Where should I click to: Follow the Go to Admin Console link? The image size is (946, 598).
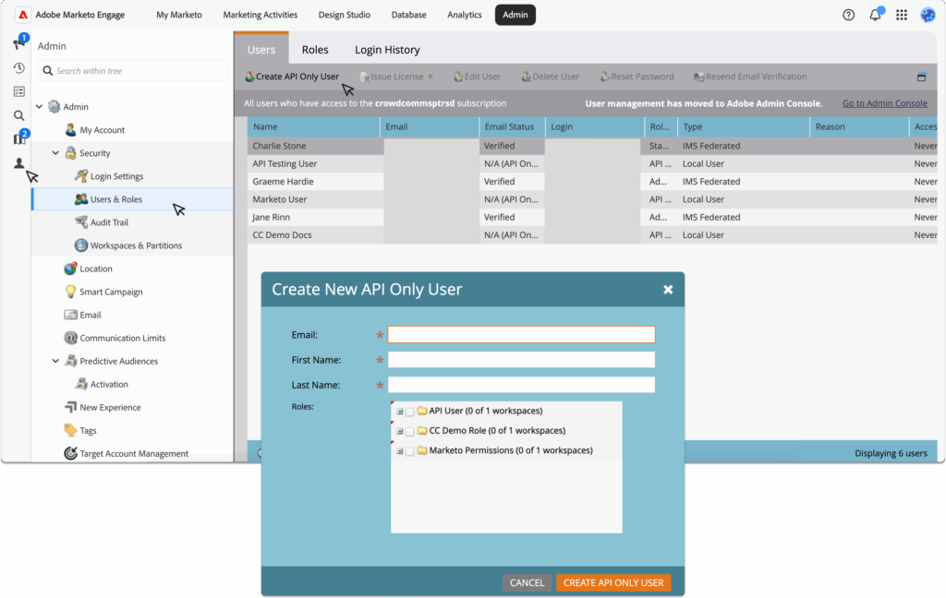pyautogui.click(x=884, y=103)
